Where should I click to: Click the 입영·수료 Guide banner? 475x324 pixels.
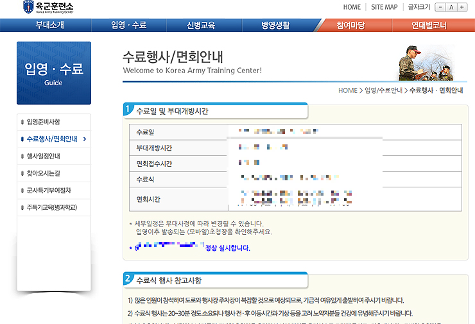click(54, 73)
